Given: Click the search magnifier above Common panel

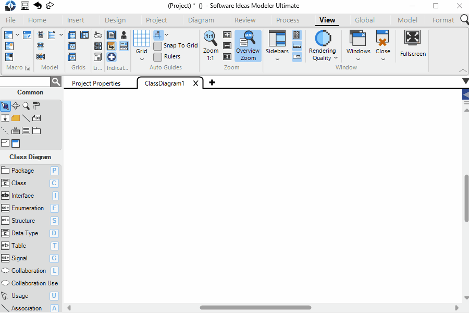Looking at the screenshot, I should 55,81.
